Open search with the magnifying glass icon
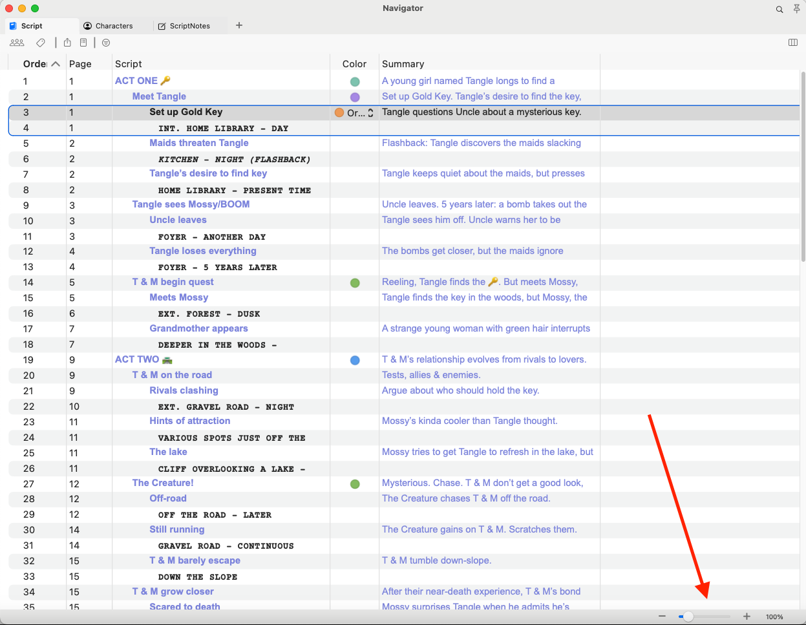This screenshot has width=806, height=625. (779, 9)
